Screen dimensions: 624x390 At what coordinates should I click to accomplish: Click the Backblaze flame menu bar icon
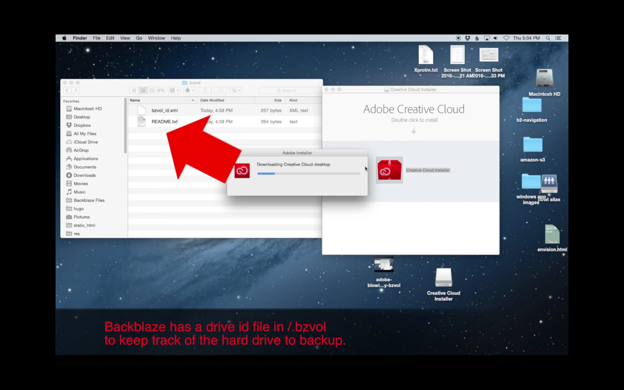click(477, 38)
